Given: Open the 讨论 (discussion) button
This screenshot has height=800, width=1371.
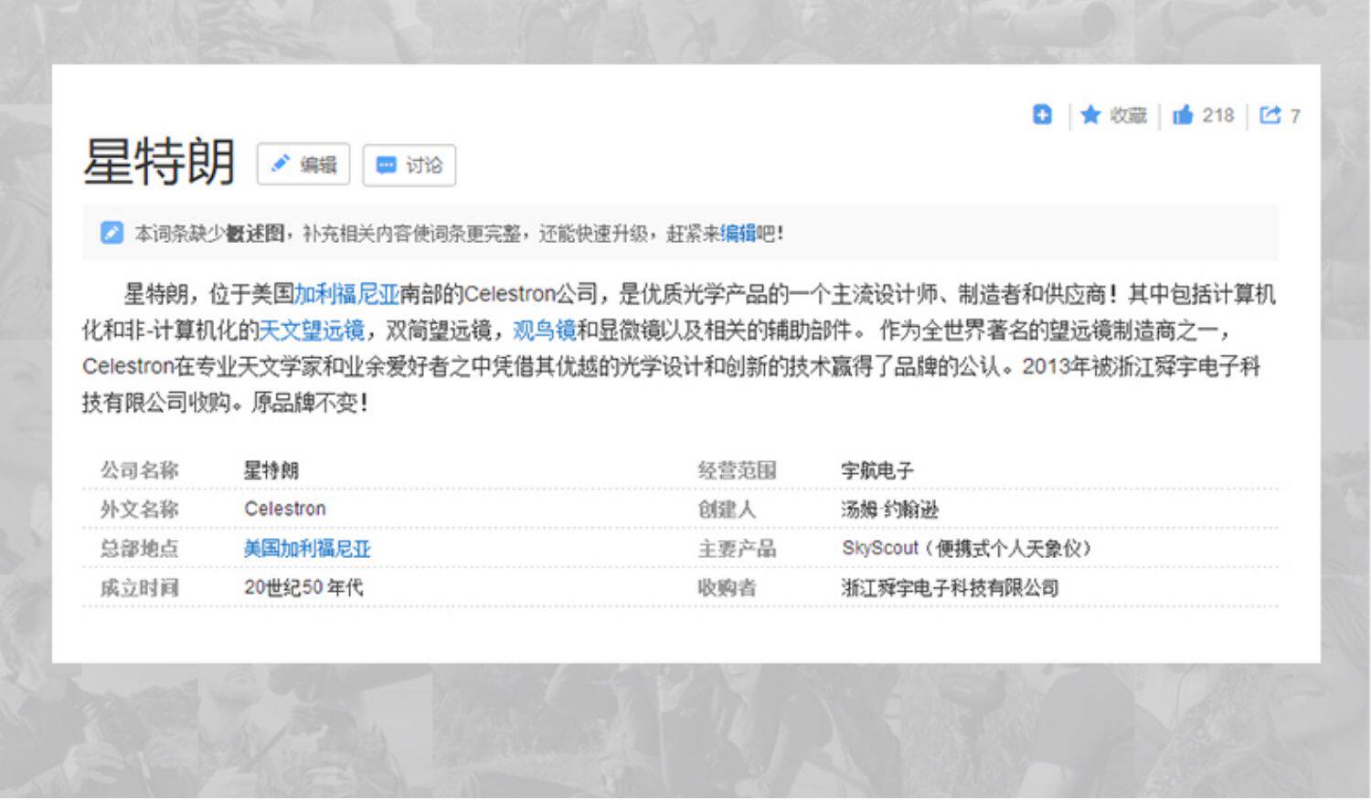Looking at the screenshot, I should 409,165.
